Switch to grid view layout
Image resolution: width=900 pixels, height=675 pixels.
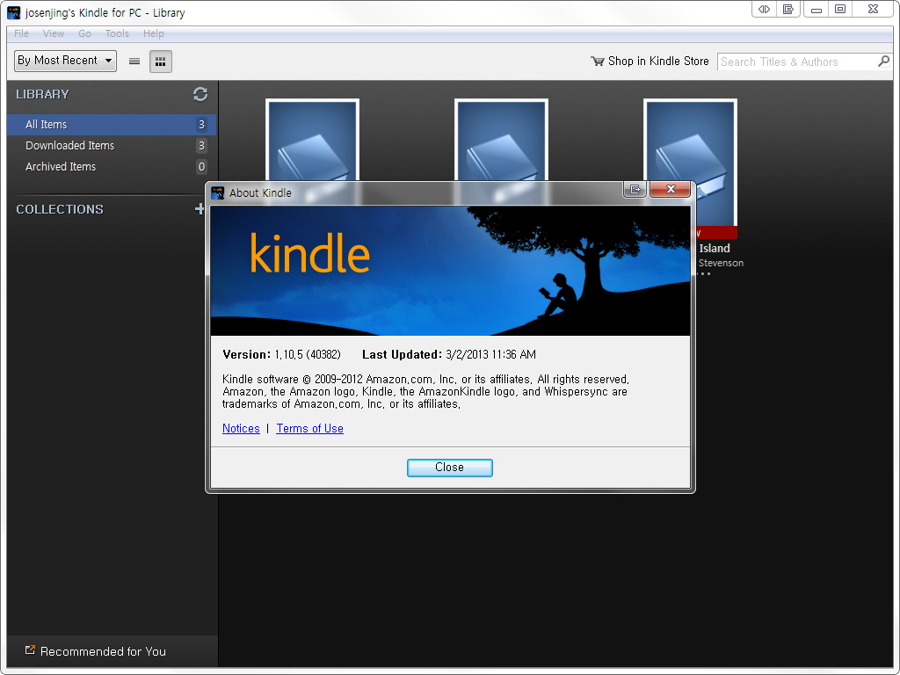pos(161,62)
